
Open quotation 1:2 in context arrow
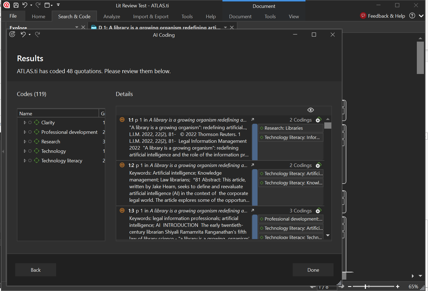click(253, 165)
